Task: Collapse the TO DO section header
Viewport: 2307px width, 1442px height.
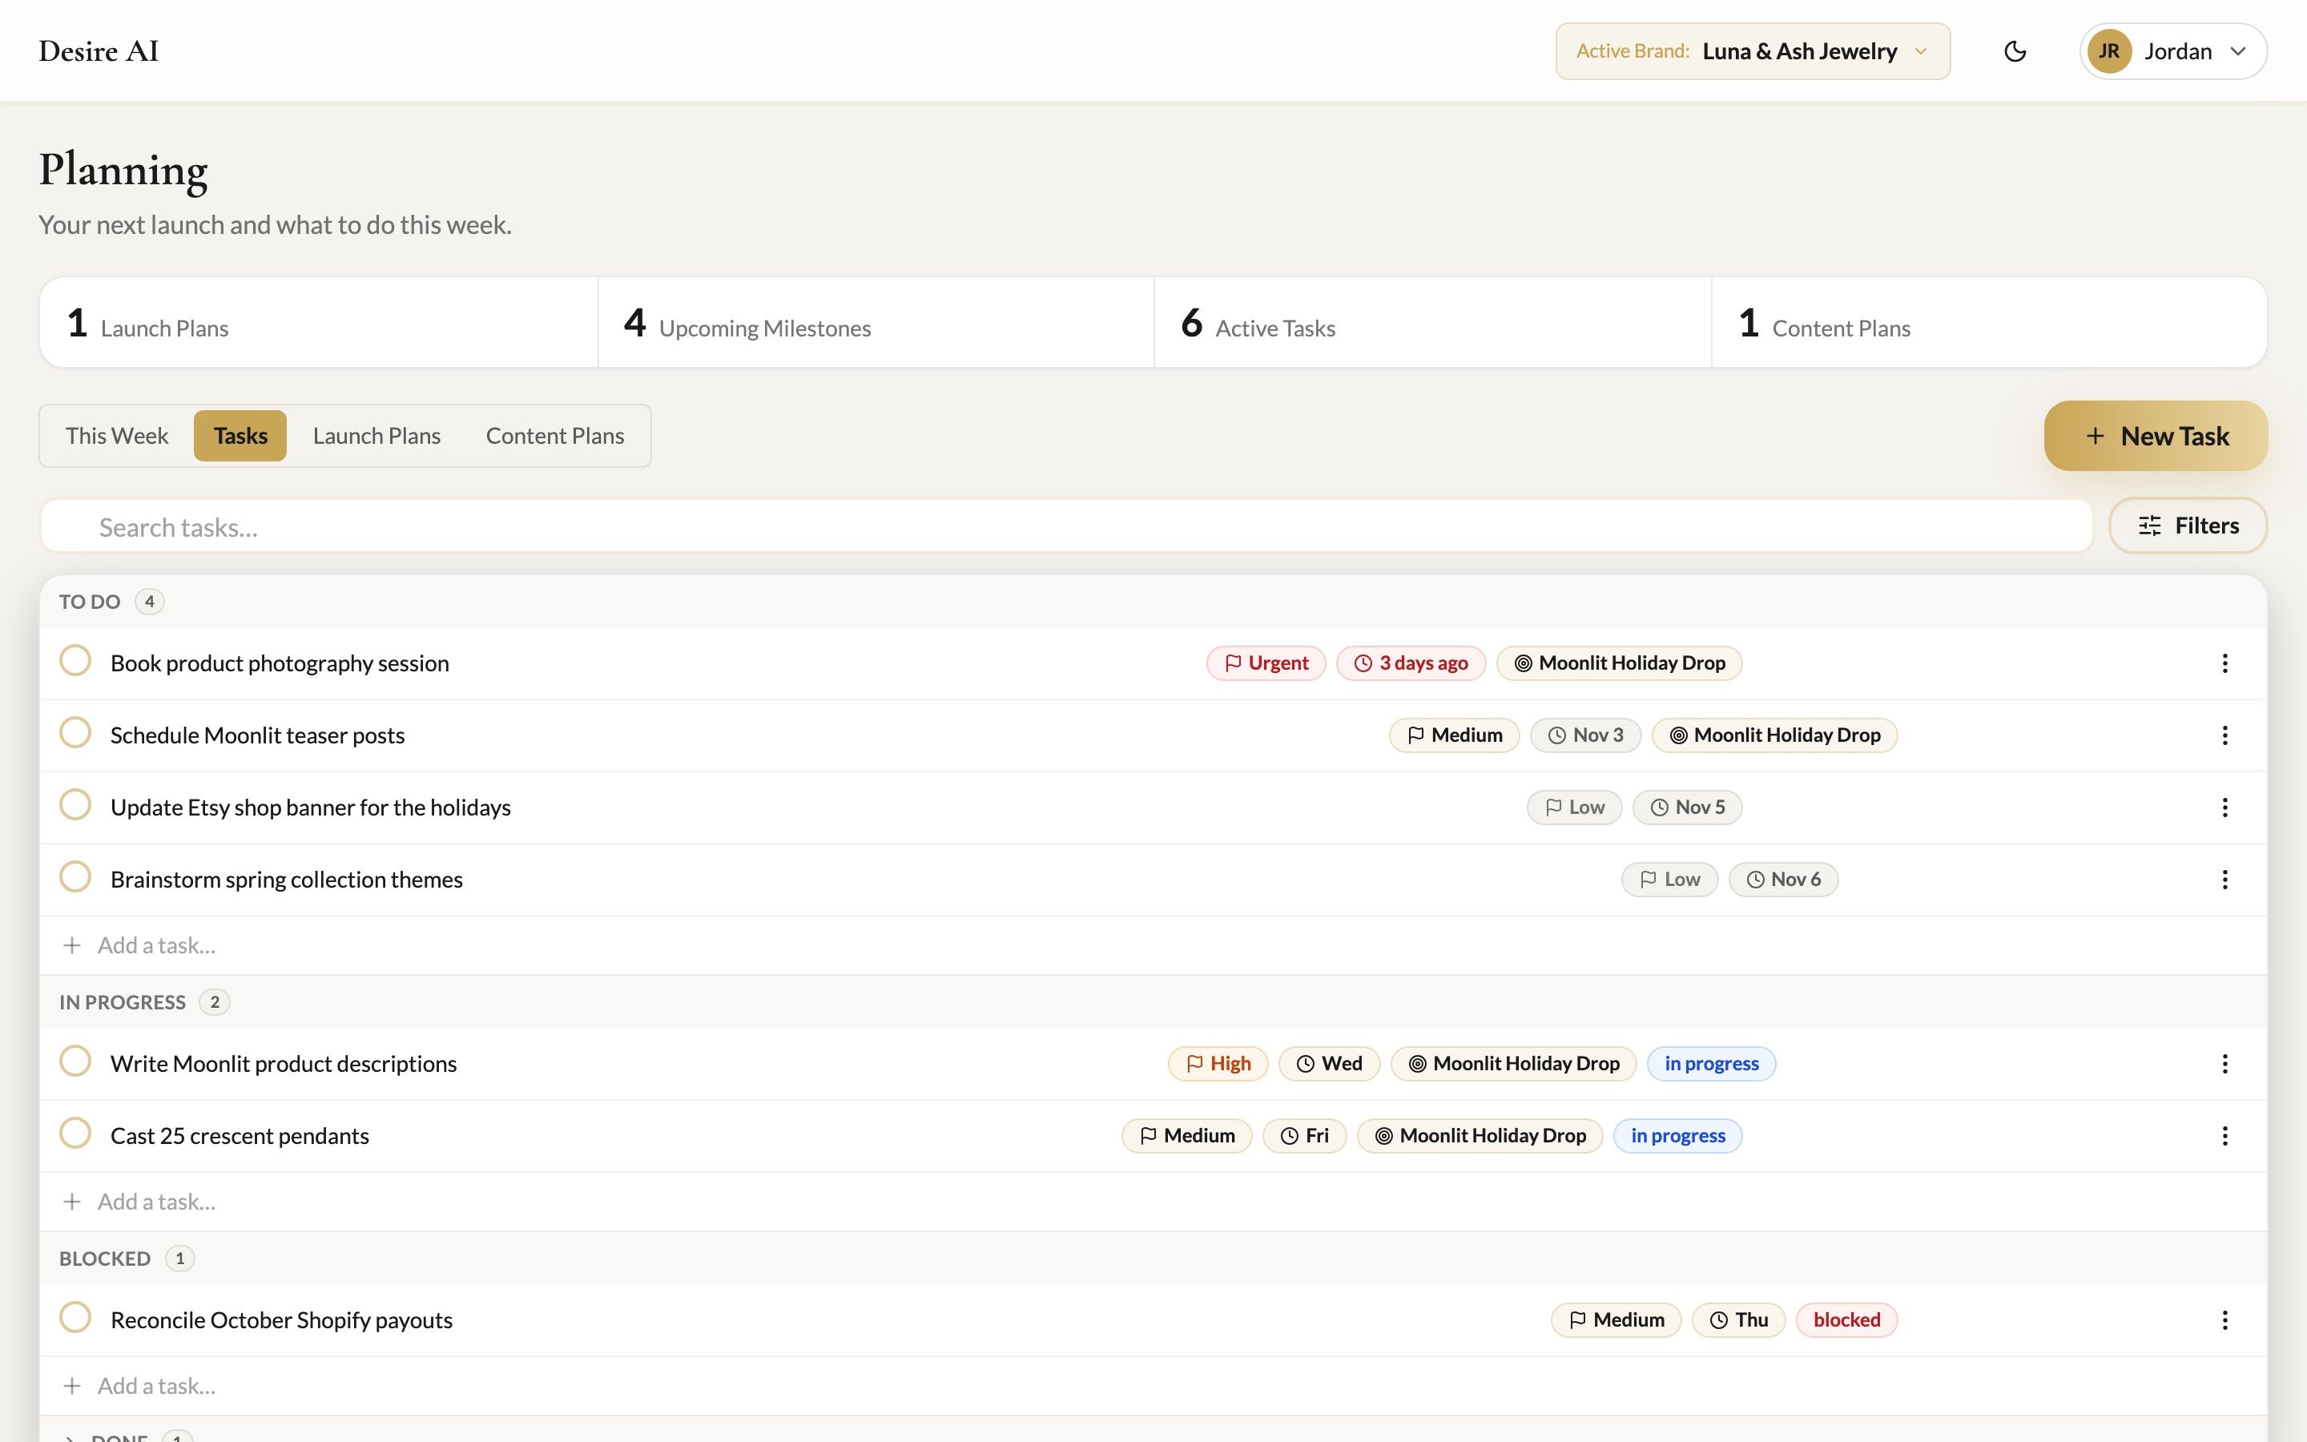Action: [x=1153, y=602]
